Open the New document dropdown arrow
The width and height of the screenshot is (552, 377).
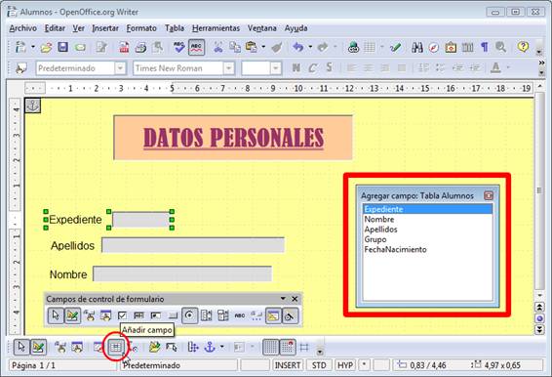coord(33,47)
